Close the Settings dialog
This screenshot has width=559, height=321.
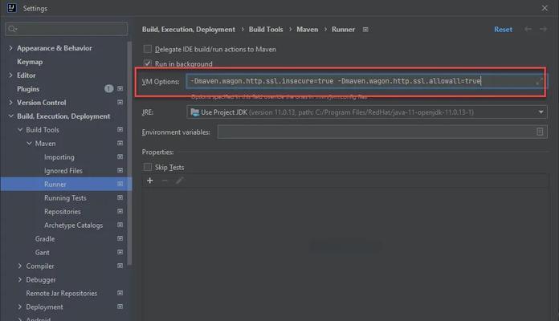pos(545,8)
